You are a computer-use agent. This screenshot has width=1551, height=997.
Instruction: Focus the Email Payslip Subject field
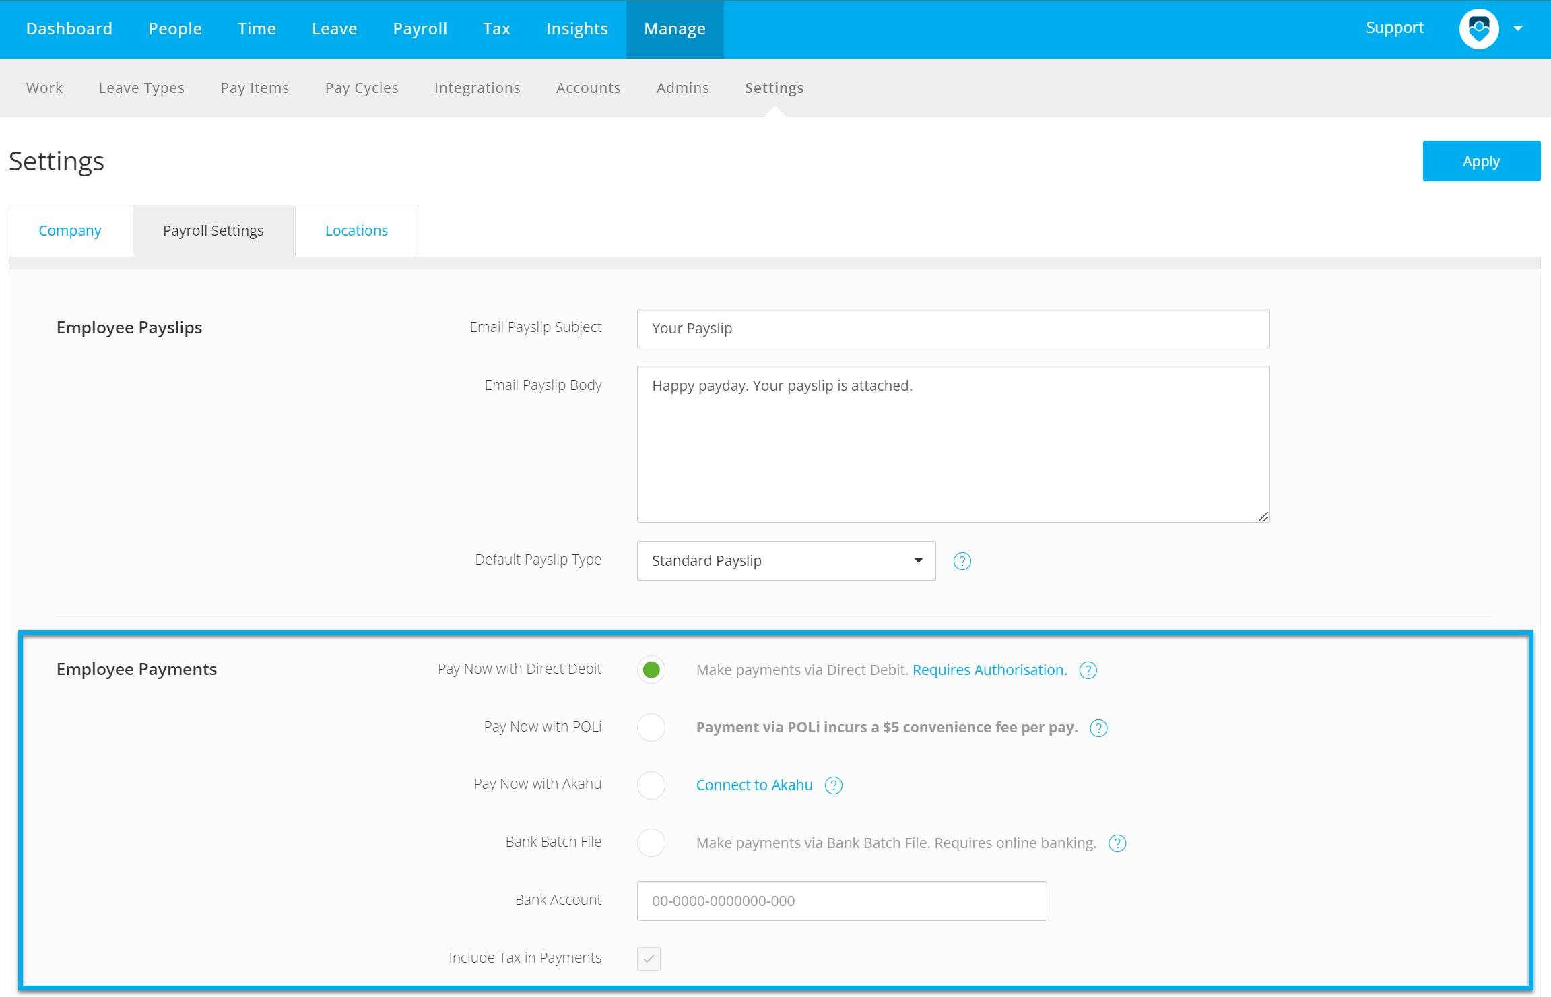tap(953, 328)
